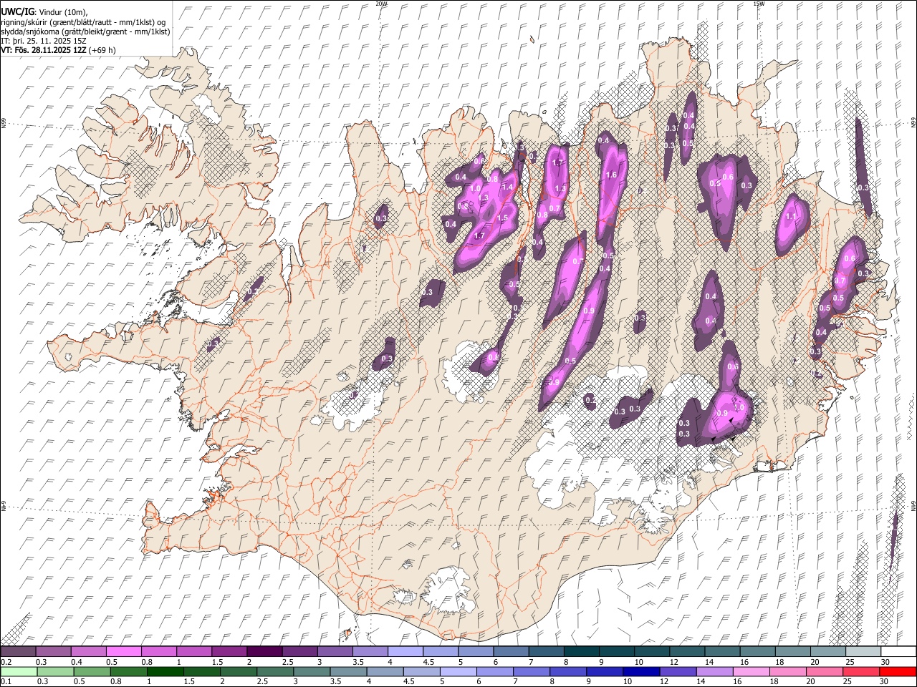Pick the darkest purple swatch labeled 2
The width and height of the screenshot is (917, 687).
tap(264, 652)
